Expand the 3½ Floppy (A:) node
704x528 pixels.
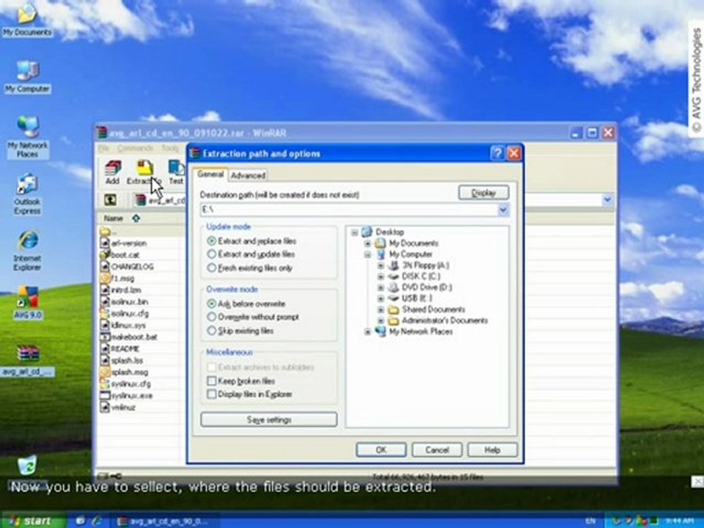coord(381,265)
